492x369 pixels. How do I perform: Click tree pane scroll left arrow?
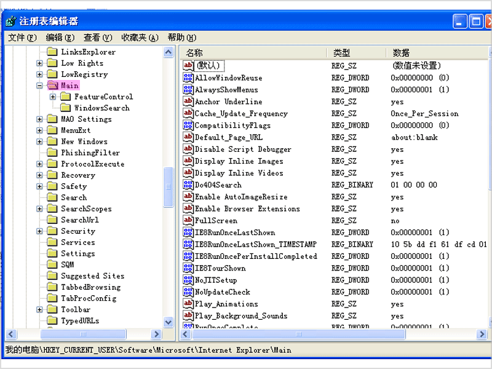tap(11, 334)
